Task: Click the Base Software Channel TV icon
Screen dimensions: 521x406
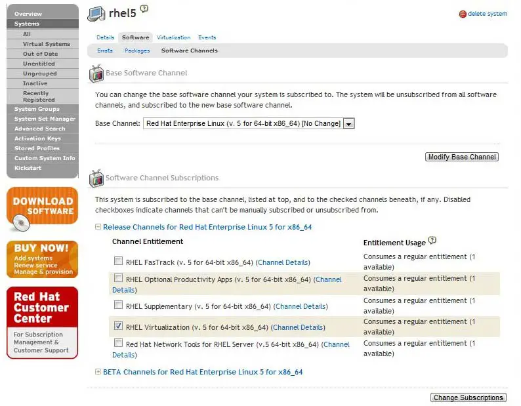Action: 96,72
